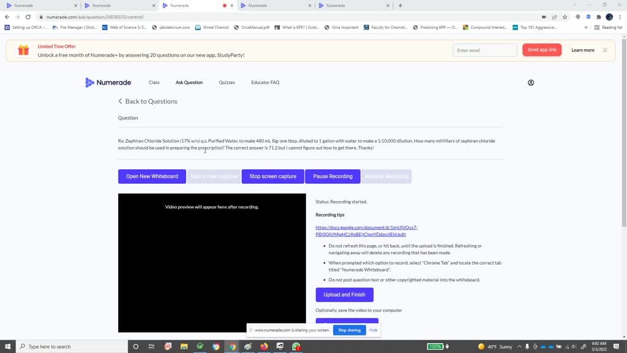This screenshot has height=353, width=627.
Task: Open the Quizzes menu item
Action: click(x=227, y=83)
